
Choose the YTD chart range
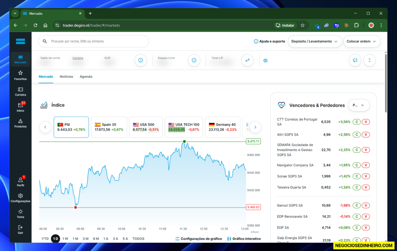point(45,239)
